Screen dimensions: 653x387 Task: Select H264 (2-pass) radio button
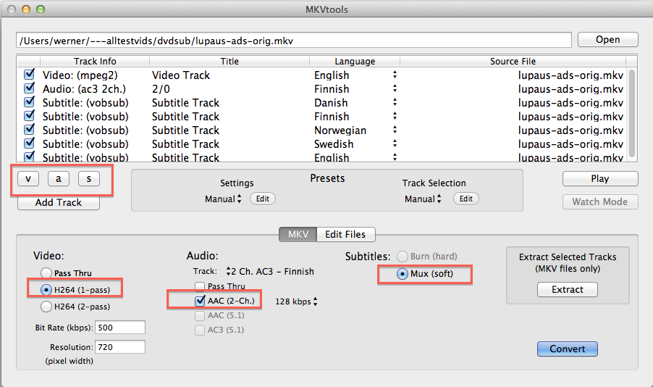coord(46,307)
